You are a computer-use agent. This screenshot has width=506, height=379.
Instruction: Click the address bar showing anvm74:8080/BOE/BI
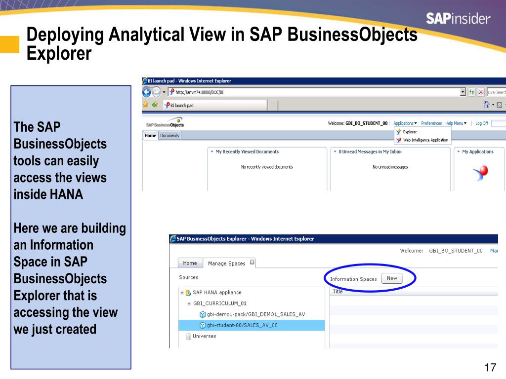[314, 92]
